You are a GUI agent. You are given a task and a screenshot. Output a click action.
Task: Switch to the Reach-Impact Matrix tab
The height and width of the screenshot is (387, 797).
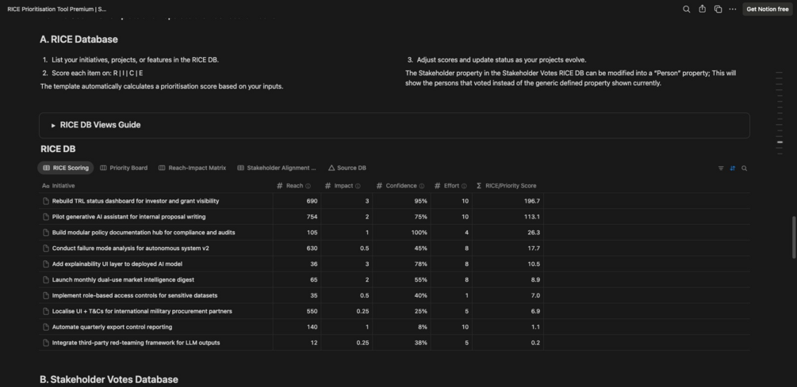(193, 168)
